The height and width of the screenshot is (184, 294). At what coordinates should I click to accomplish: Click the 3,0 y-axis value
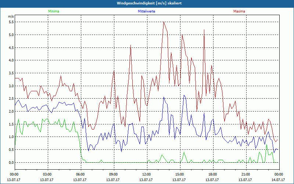[x=11, y=86]
